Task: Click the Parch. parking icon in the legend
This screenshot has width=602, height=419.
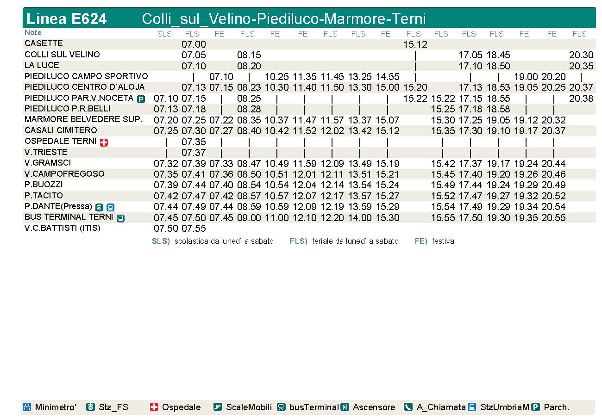Action: coord(536,407)
